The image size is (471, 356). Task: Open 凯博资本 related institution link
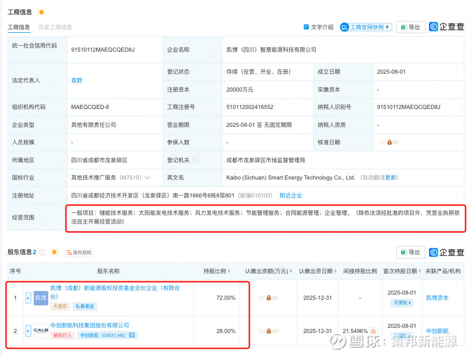point(437,298)
